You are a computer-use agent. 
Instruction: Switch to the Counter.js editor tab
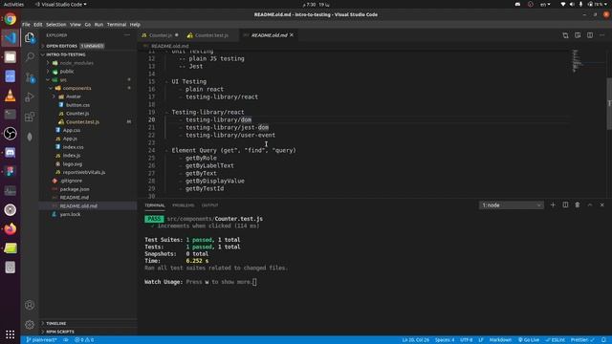pyautogui.click(x=160, y=35)
